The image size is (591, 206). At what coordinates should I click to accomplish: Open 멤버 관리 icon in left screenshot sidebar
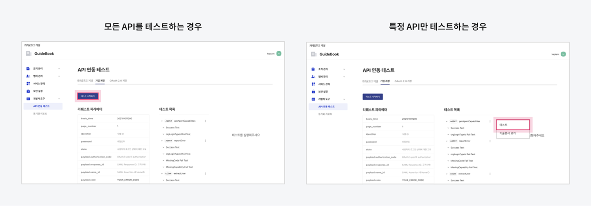click(28, 76)
